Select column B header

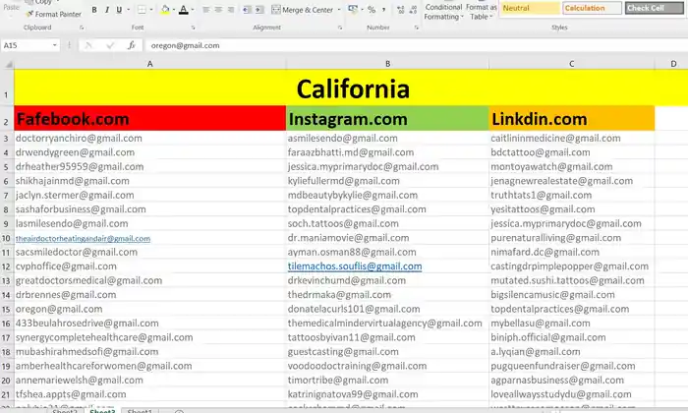(x=387, y=64)
